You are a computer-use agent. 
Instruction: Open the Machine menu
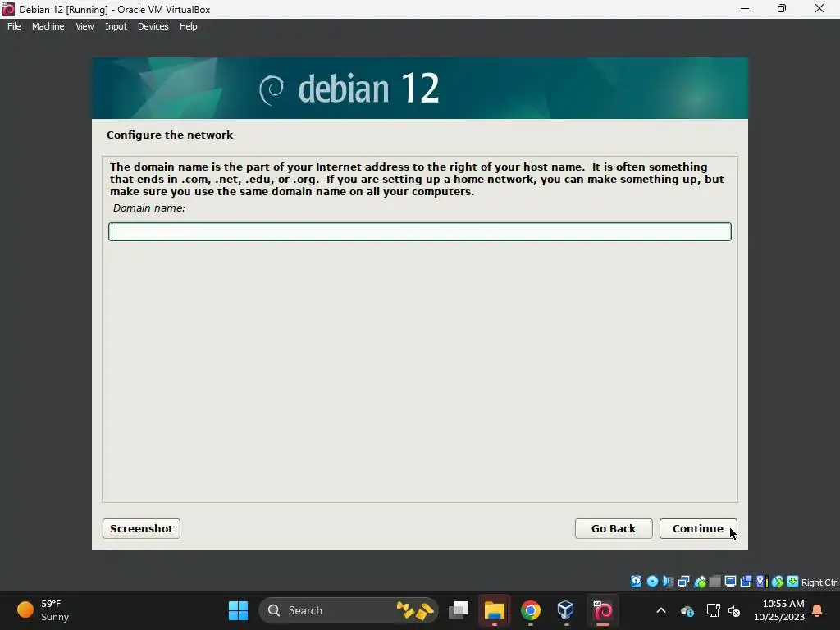(48, 26)
